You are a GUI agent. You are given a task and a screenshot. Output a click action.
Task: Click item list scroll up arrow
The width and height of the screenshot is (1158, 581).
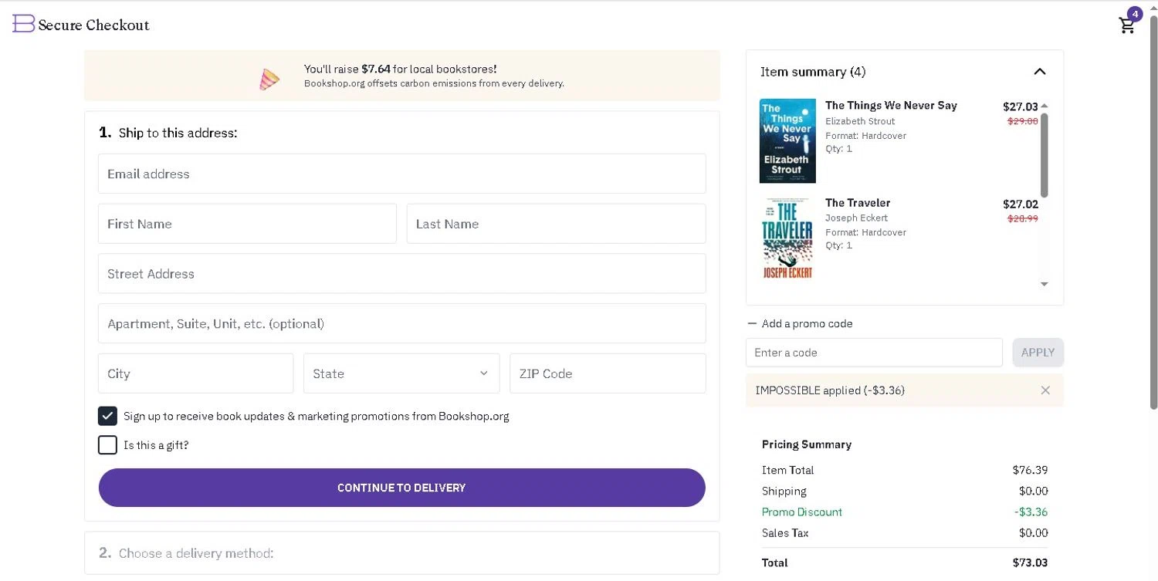click(x=1045, y=106)
